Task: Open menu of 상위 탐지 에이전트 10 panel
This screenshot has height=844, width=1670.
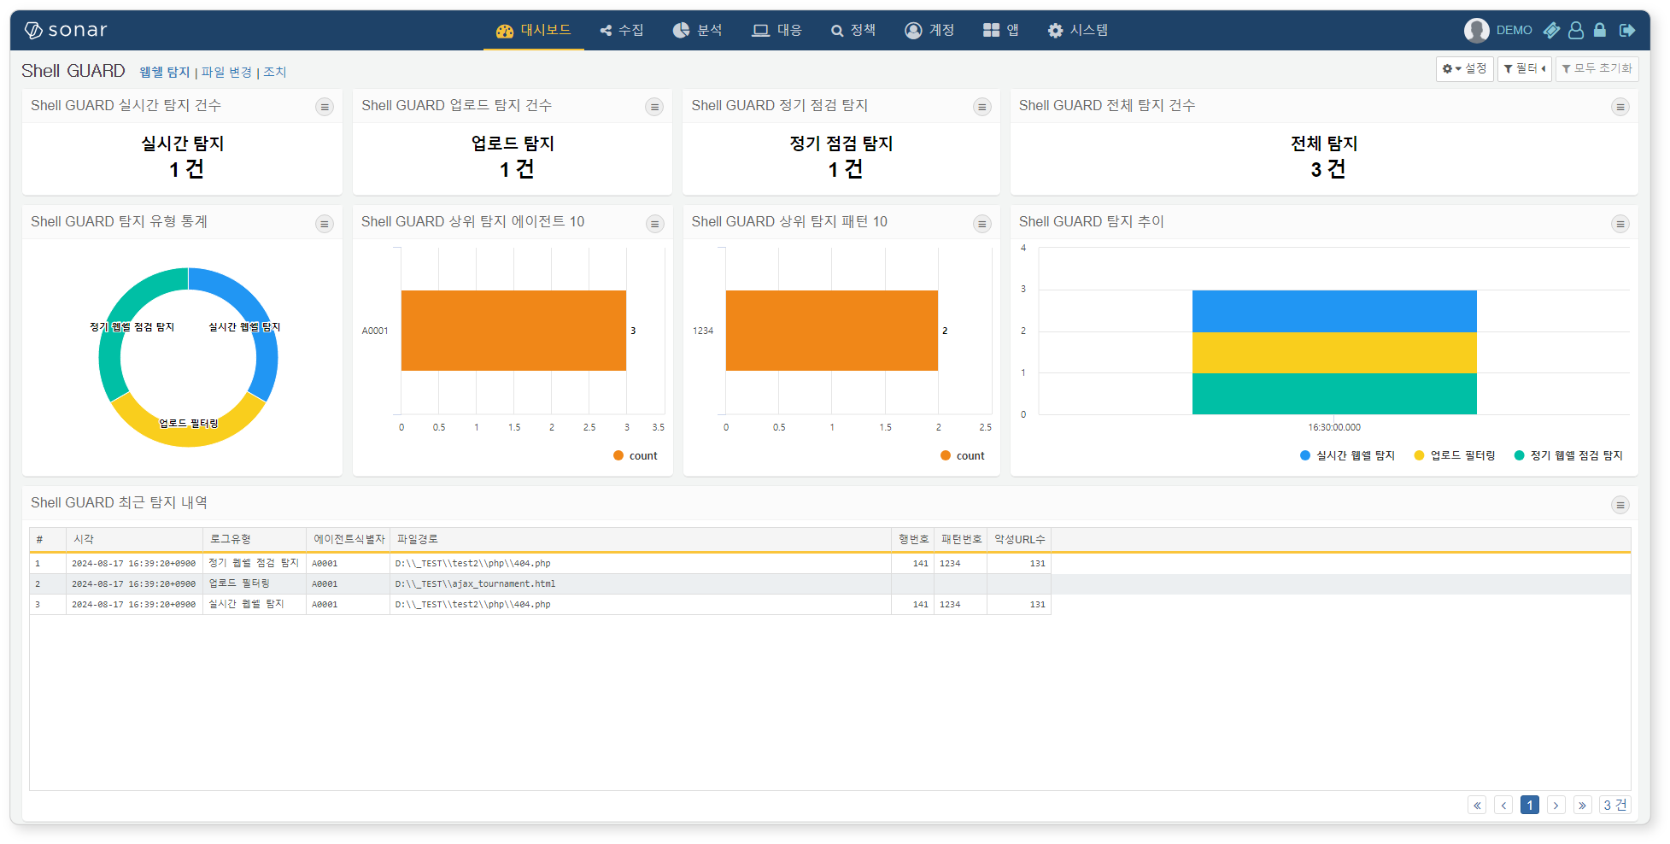Action: [654, 224]
